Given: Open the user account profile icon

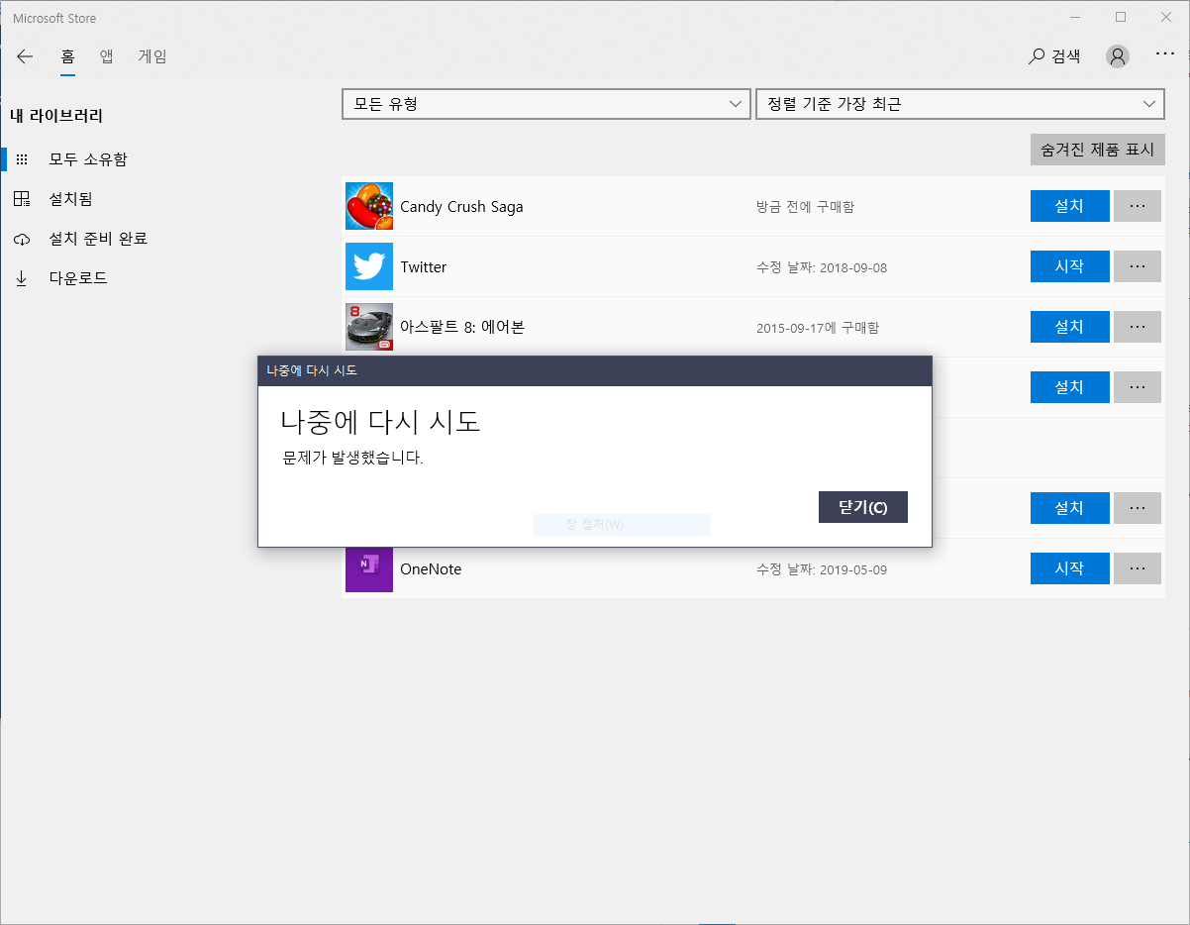Looking at the screenshot, I should 1118,56.
